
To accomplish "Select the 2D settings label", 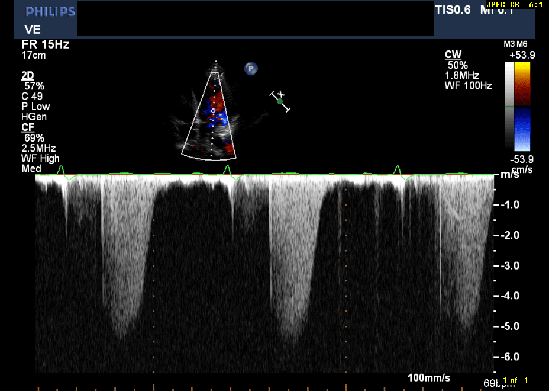I will [x=27, y=76].
